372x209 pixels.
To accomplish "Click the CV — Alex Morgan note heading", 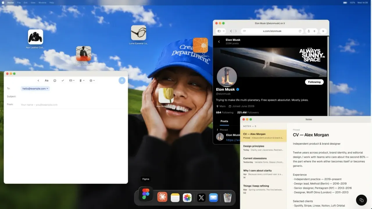I will 311,135.
